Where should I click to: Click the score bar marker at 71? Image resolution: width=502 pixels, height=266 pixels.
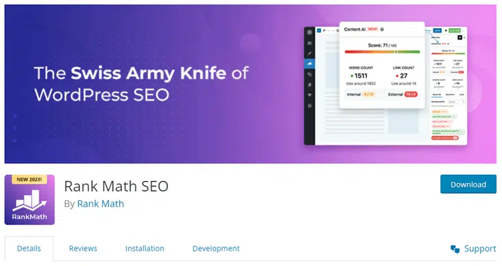[x=396, y=52]
